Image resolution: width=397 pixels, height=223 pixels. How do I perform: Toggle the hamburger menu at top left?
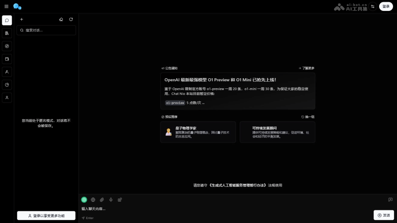(x=6, y=6)
